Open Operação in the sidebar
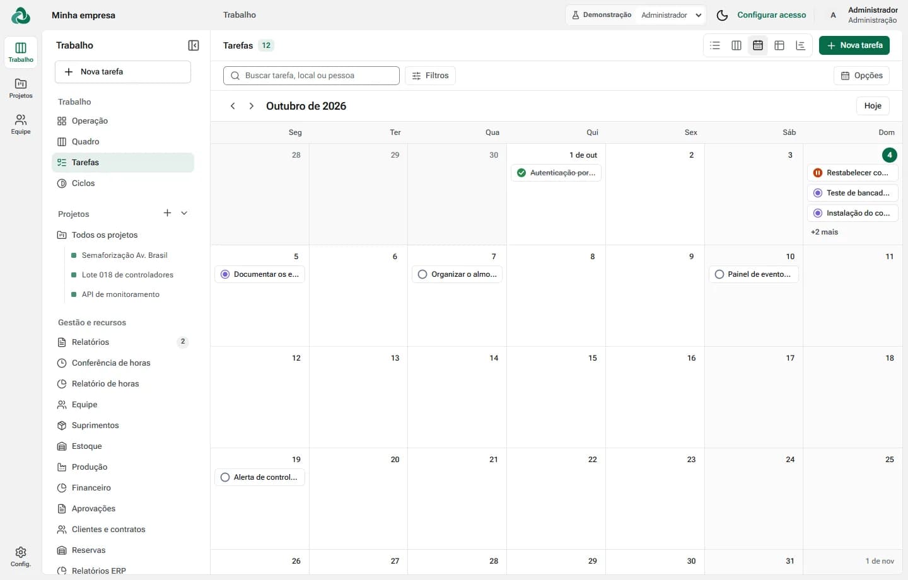This screenshot has height=580, width=908. [123, 121]
